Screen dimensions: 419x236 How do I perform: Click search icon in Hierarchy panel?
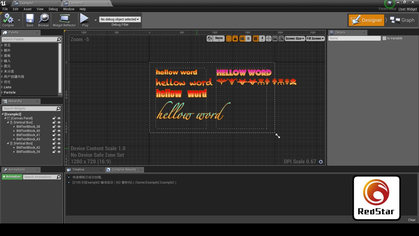[x=59, y=108]
